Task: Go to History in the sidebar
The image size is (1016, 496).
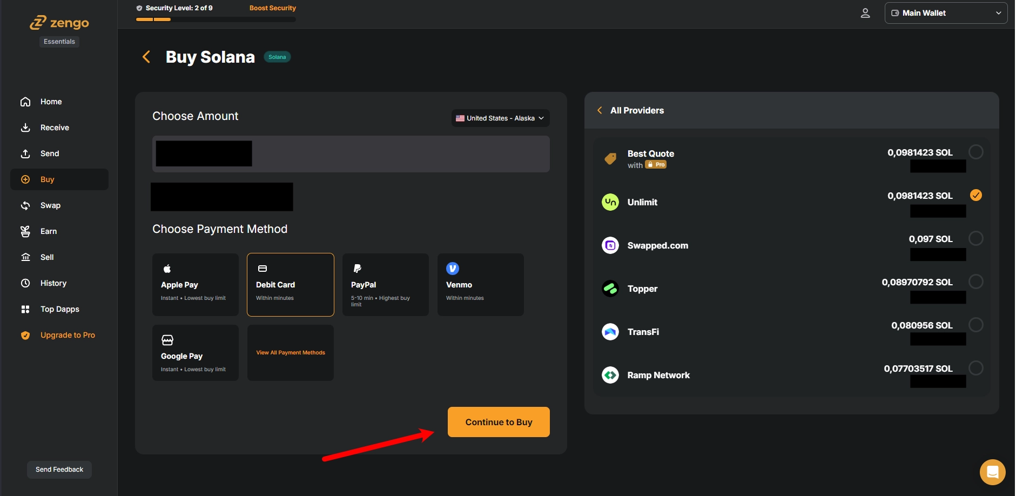Action: pos(53,283)
